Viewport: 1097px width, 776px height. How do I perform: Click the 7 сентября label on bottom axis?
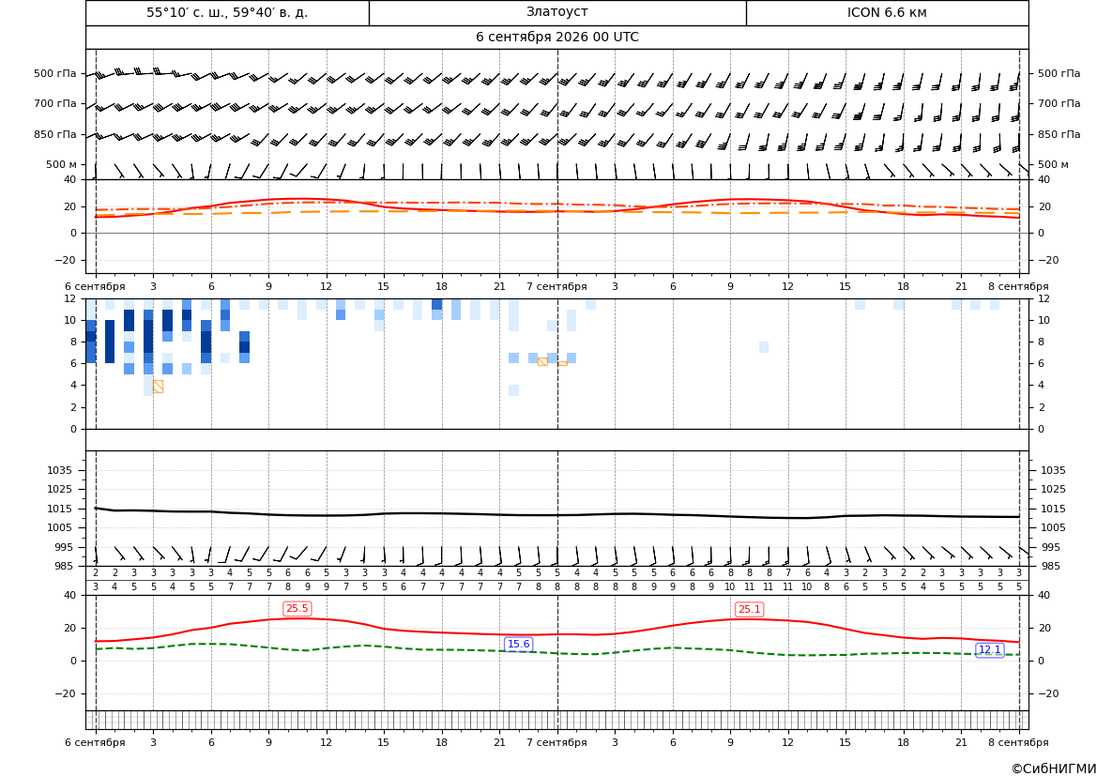(556, 742)
